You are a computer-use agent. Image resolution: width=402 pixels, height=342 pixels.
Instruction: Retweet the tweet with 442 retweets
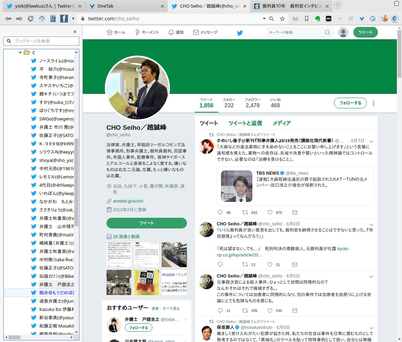click(245, 213)
